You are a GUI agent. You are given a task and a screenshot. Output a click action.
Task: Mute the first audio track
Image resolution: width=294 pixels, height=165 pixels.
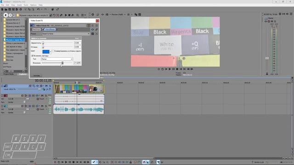pyautogui.click(x=42, y=96)
